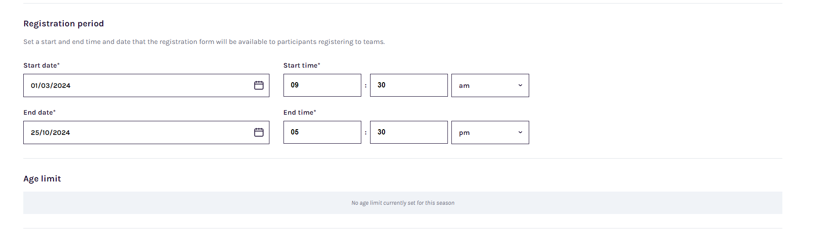This screenshot has height=232, width=814.
Task: Click the Start time label
Action: tap(302, 65)
